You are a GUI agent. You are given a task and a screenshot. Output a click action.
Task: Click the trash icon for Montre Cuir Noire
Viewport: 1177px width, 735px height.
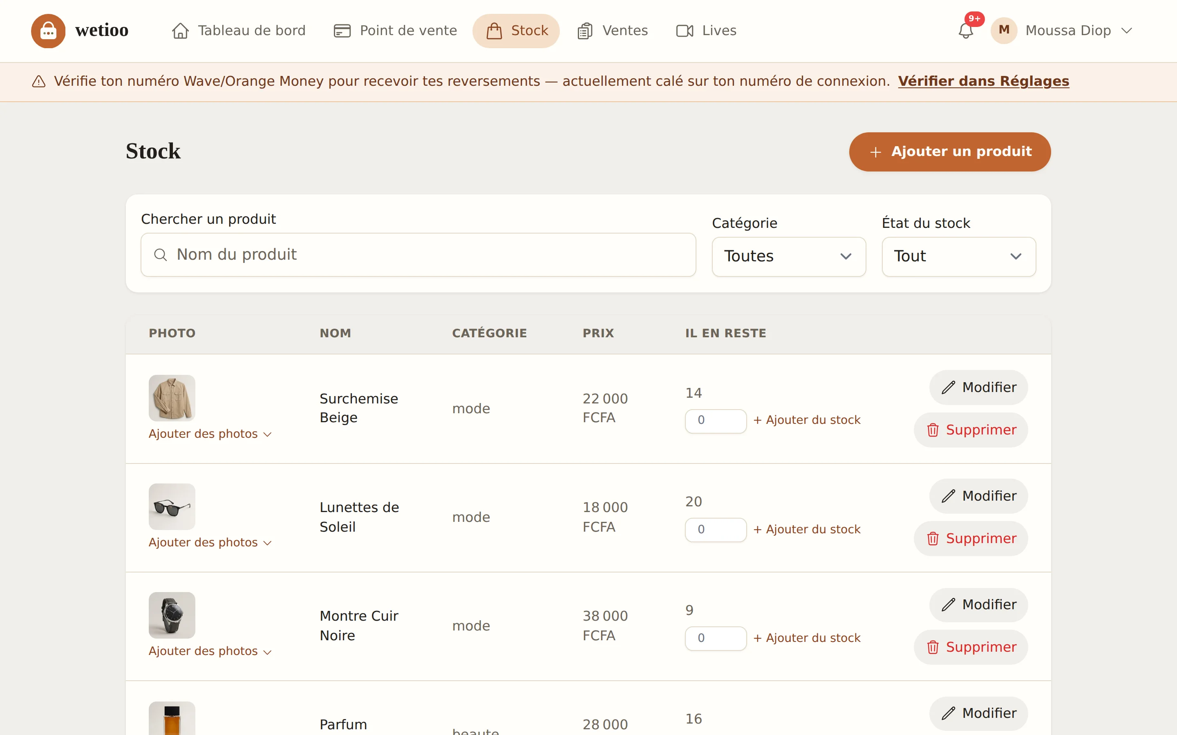coord(932,648)
